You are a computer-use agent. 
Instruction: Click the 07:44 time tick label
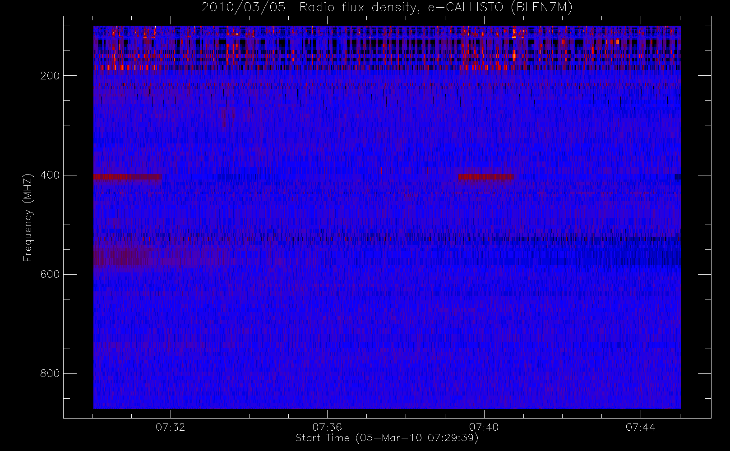pyautogui.click(x=641, y=427)
